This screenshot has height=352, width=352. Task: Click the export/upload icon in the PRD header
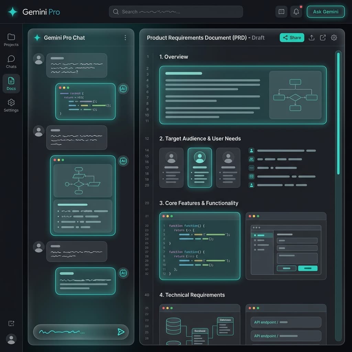(311, 38)
